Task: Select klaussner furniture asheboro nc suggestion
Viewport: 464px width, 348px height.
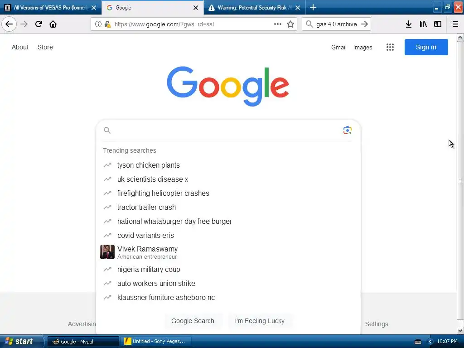Action: pyautogui.click(x=228, y=298)
